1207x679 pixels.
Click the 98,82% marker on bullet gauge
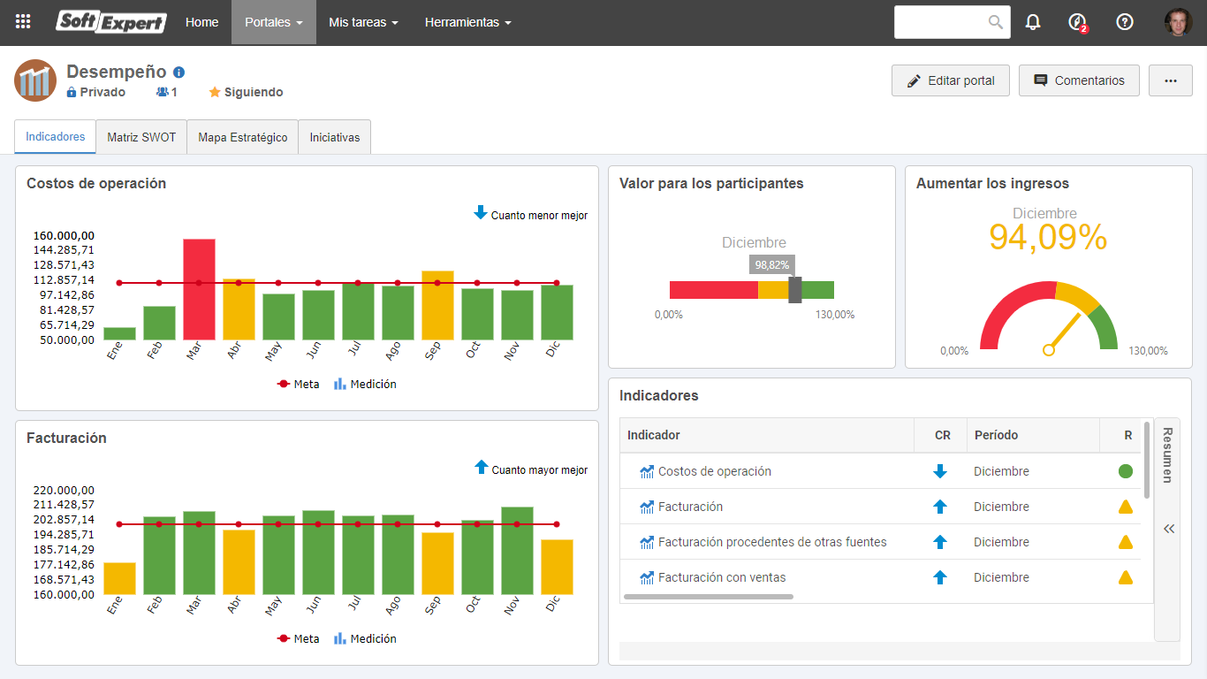[x=794, y=290]
